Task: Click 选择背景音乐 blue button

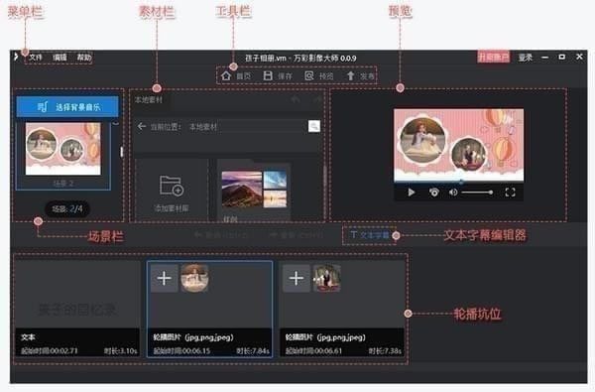Action: click(67, 107)
